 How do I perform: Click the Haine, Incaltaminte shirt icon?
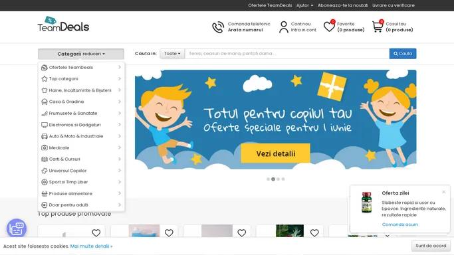(x=45, y=90)
